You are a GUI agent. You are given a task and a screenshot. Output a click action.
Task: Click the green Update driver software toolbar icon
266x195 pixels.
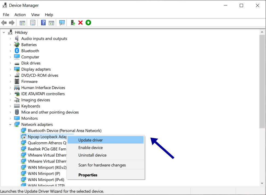click(88, 22)
